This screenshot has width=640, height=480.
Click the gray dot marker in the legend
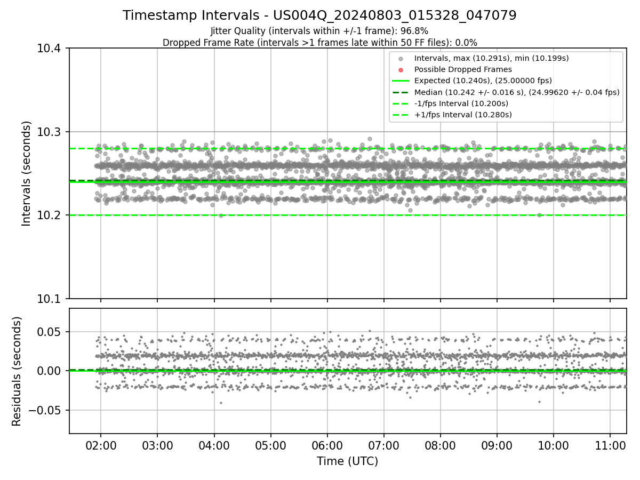401,59
